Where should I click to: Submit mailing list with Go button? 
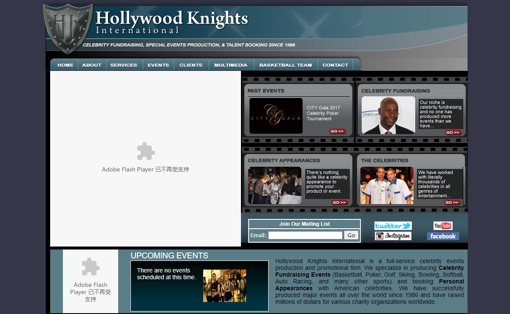click(351, 235)
